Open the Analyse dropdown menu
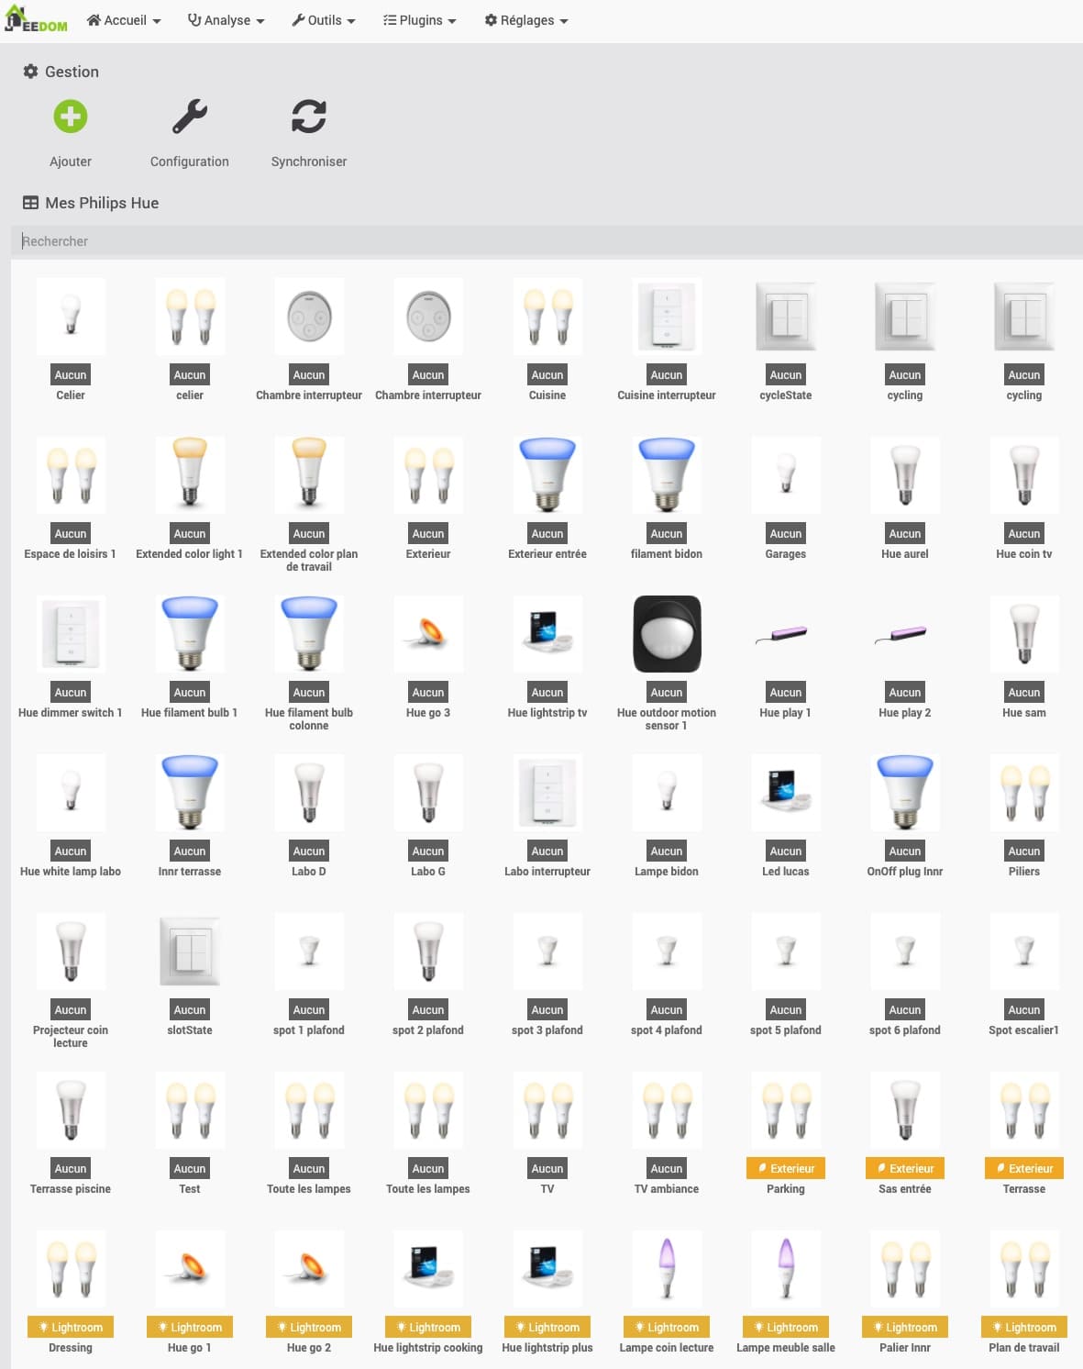Image resolution: width=1083 pixels, height=1369 pixels. coord(227,20)
